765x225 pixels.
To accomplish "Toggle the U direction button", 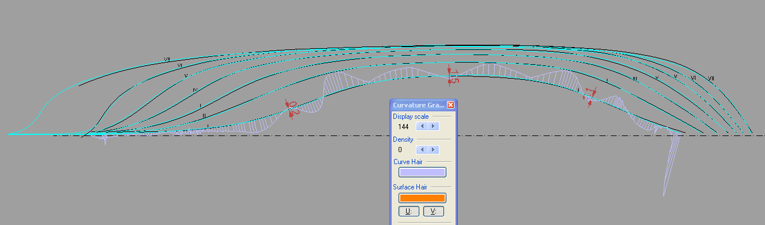I will (409, 211).
